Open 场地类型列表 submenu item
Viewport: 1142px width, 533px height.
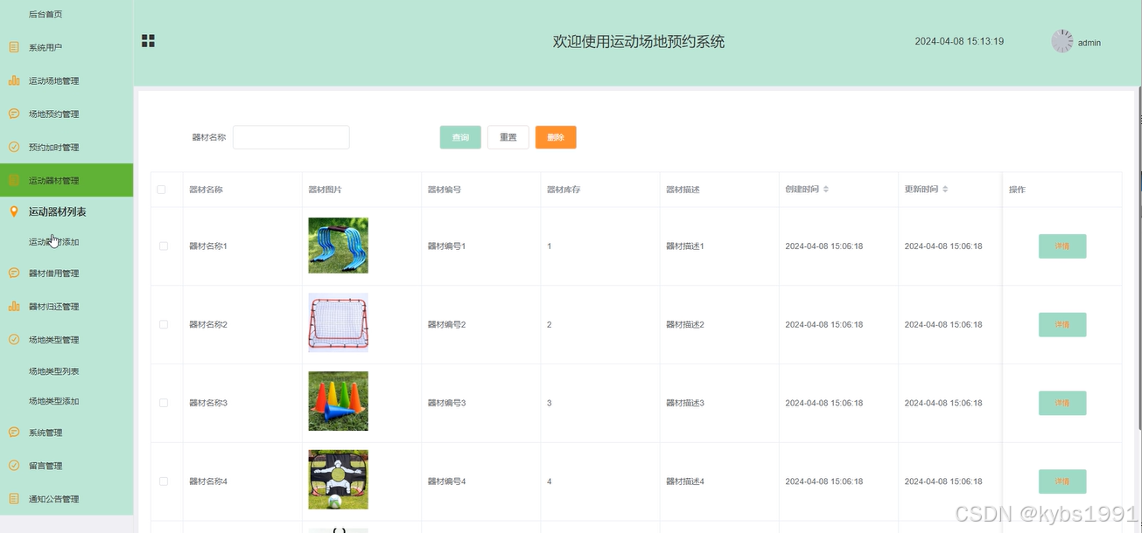click(54, 371)
